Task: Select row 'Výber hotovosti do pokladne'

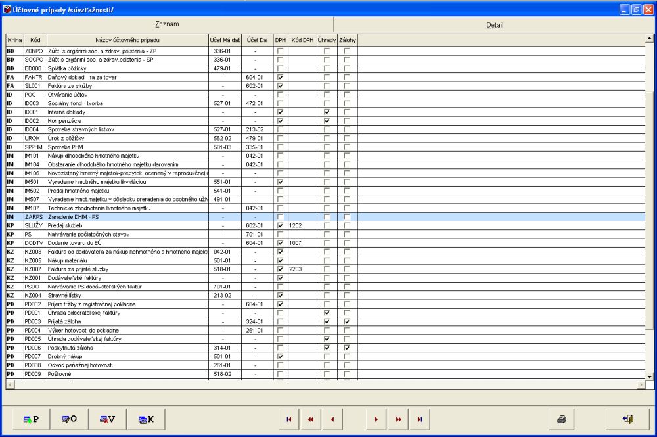Action: [325, 330]
